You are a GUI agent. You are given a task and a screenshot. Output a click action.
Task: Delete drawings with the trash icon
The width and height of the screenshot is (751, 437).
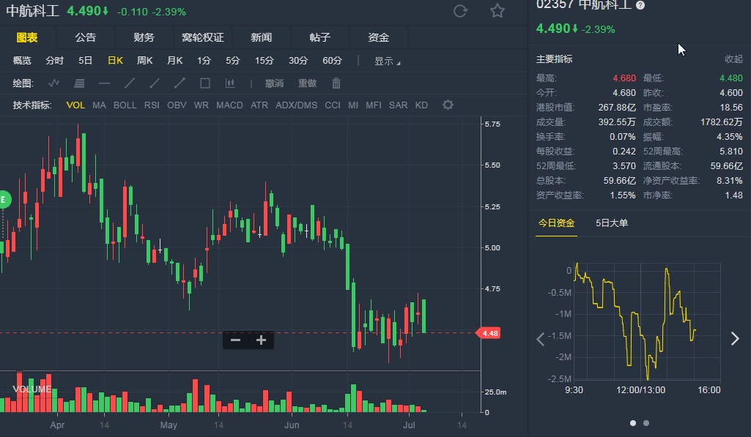pos(336,83)
